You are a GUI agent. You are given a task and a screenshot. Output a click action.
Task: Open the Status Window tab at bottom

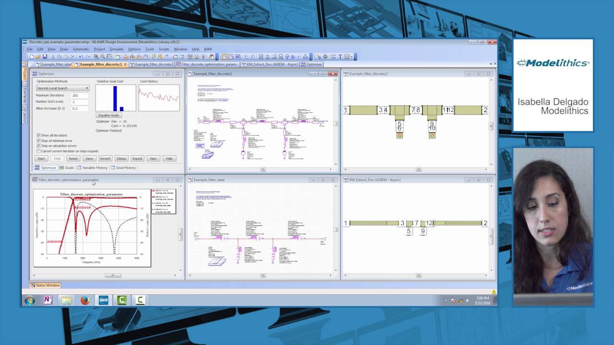coord(45,285)
